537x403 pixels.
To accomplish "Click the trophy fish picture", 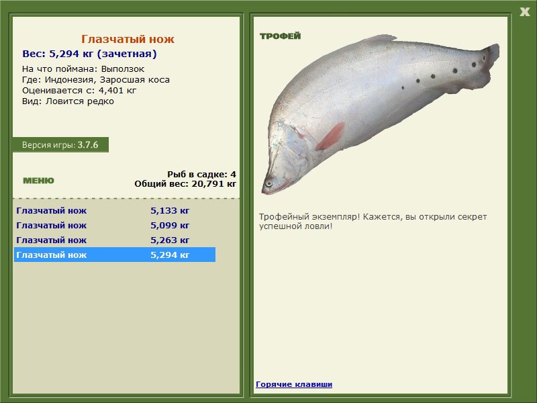I will pos(380,114).
